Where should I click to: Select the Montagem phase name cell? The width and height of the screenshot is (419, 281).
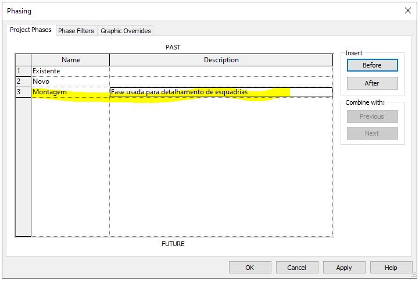[70, 92]
